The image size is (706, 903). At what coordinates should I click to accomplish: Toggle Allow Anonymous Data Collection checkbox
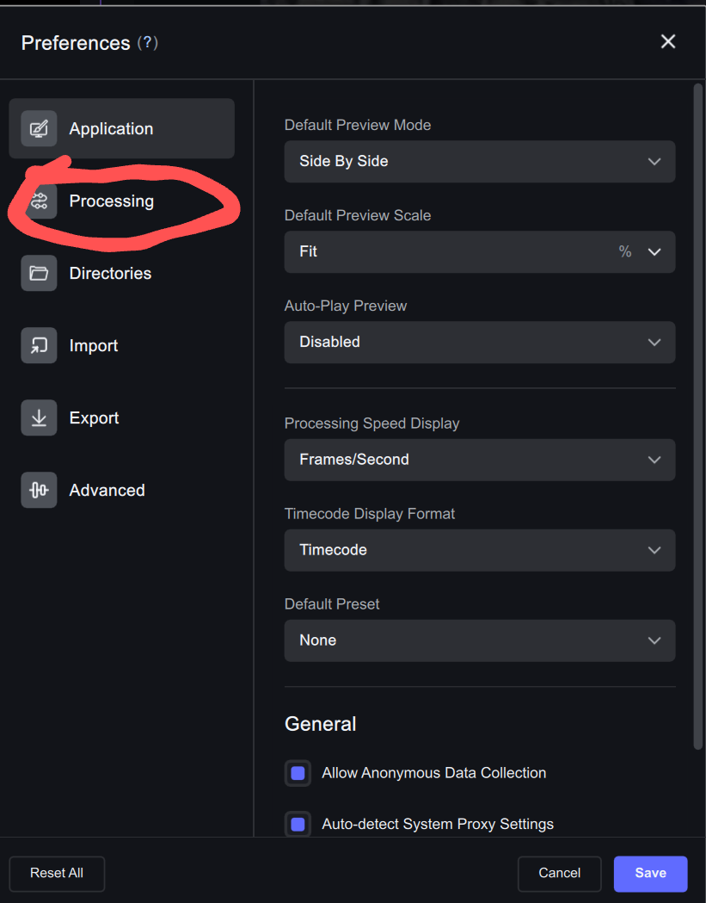298,773
